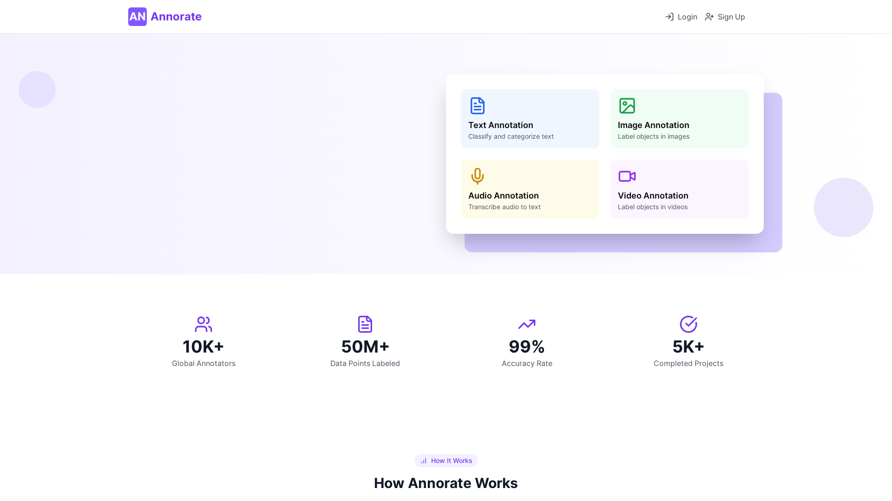The height and width of the screenshot is (501, 892).
Task: Click the Sign Up person icon
Action: [709, 17]
